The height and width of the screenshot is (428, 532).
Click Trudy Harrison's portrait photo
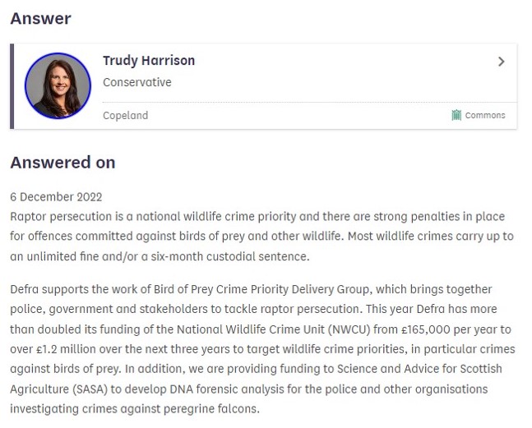pos(58,85)
